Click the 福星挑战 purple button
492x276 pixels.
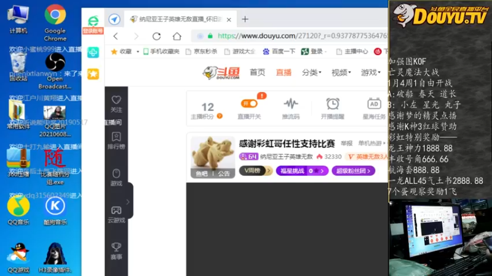click(302, 171)
